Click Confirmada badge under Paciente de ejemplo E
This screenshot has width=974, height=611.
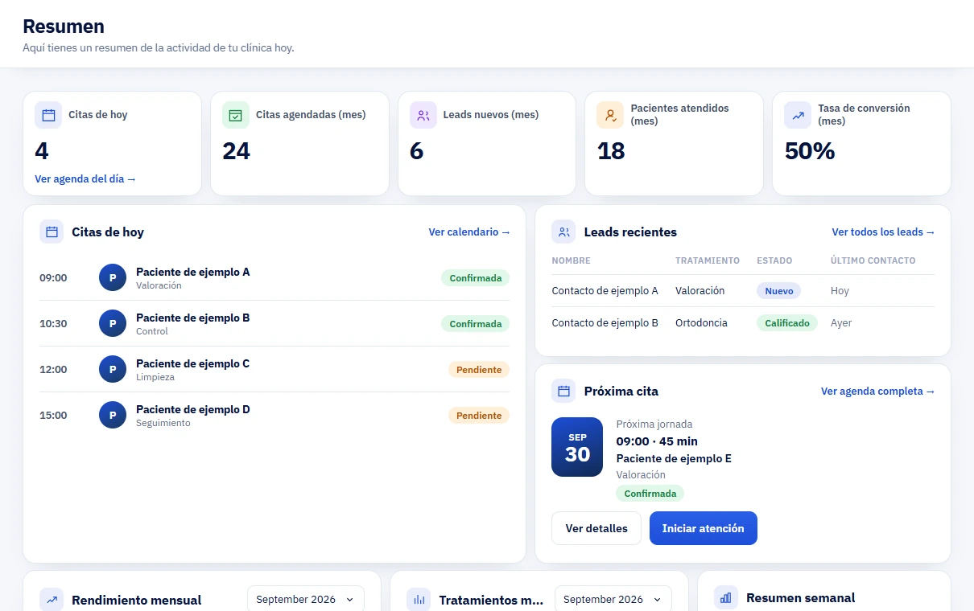pos(650,494)
